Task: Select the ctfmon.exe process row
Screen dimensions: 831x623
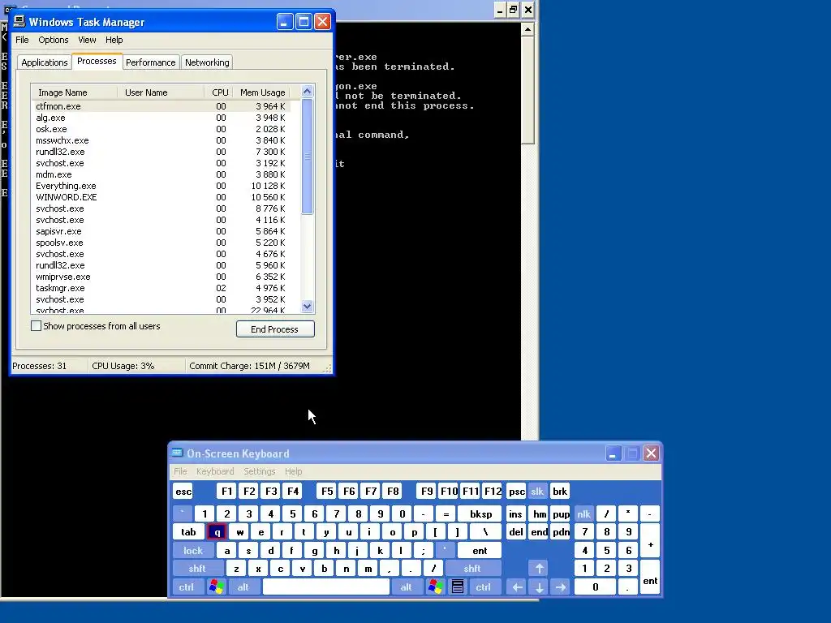Action: coord(161,106)
